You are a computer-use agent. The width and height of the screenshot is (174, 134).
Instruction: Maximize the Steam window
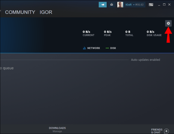pyautogui.click(x=164, y=5)
